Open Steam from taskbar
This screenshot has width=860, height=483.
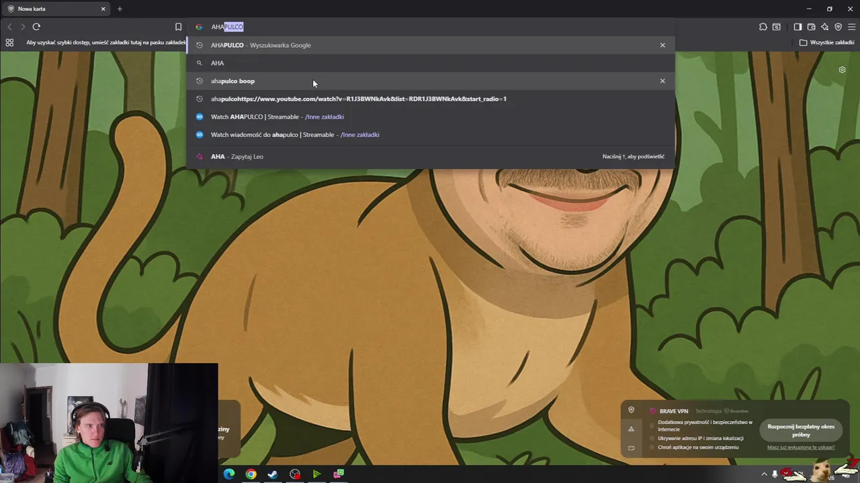(x=273, y=474)
